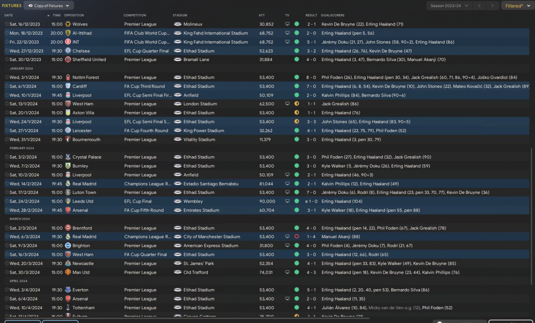The width and height of the screenshot is (535, 323).
Task: Click the Leeds Utd club badge
Action: pyautogui.click(x=68, y=201)
